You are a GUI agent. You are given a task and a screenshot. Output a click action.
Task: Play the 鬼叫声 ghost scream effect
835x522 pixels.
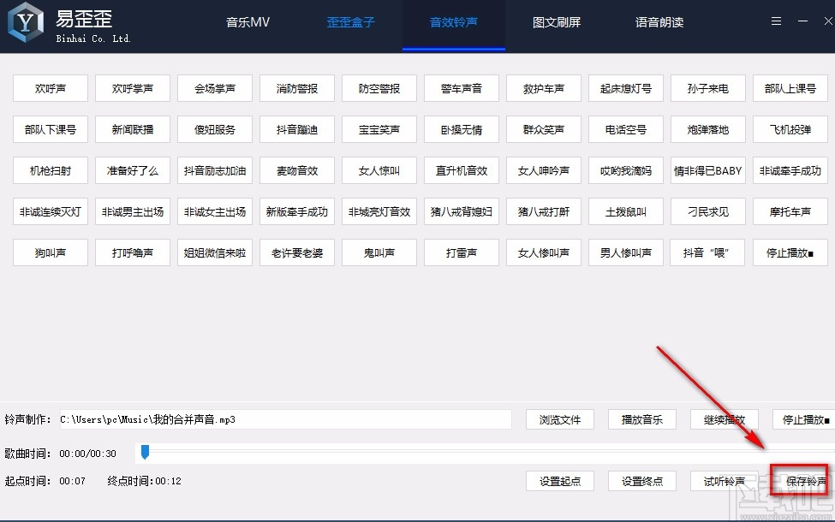pos(379,252)
